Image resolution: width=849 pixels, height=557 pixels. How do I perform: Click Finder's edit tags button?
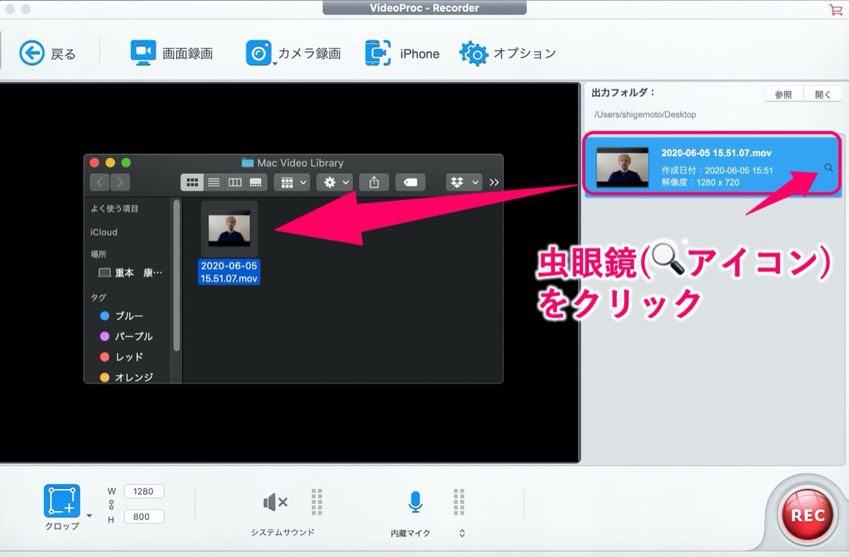[x=410, y=183]
